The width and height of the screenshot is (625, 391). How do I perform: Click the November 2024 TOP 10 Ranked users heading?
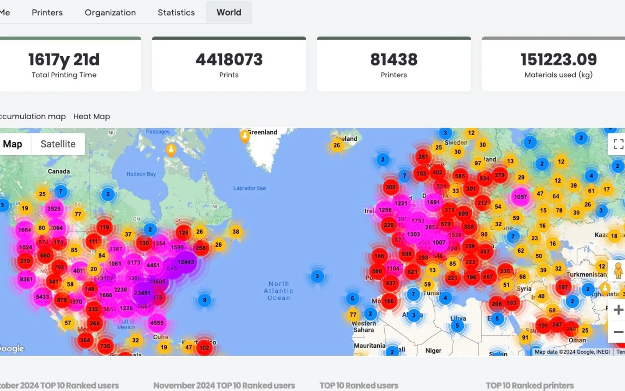(x=224, y=386)
